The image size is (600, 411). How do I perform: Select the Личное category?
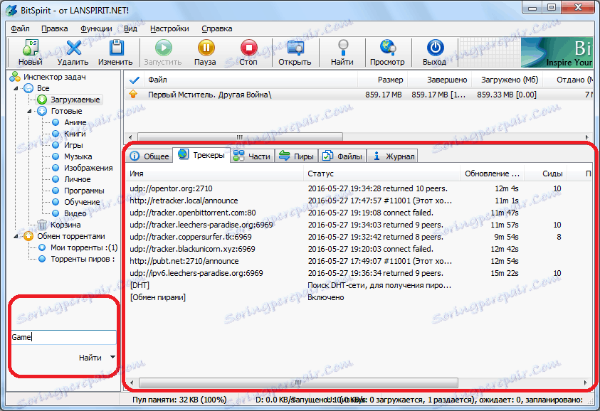point(77,179)
